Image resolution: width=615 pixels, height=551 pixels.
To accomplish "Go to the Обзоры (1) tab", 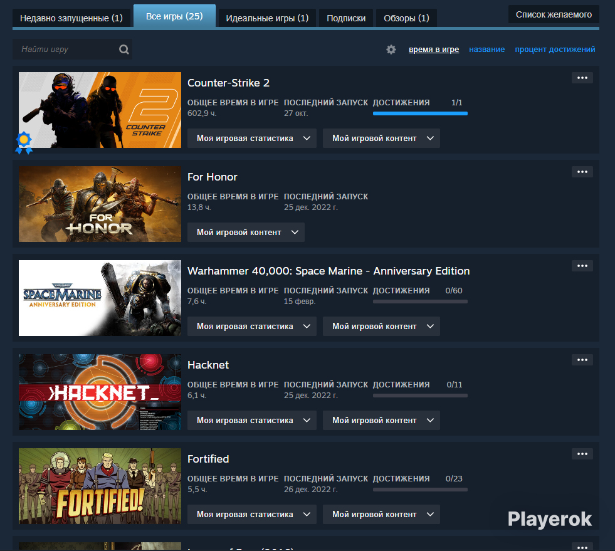I will (x=406, y=18).
